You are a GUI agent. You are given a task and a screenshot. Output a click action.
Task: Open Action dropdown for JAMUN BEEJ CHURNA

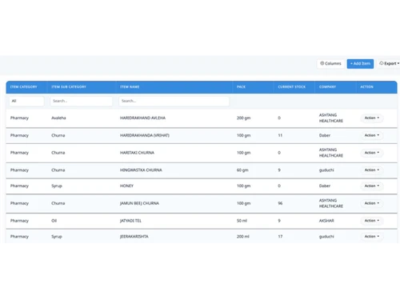click(x=372, y=203)
